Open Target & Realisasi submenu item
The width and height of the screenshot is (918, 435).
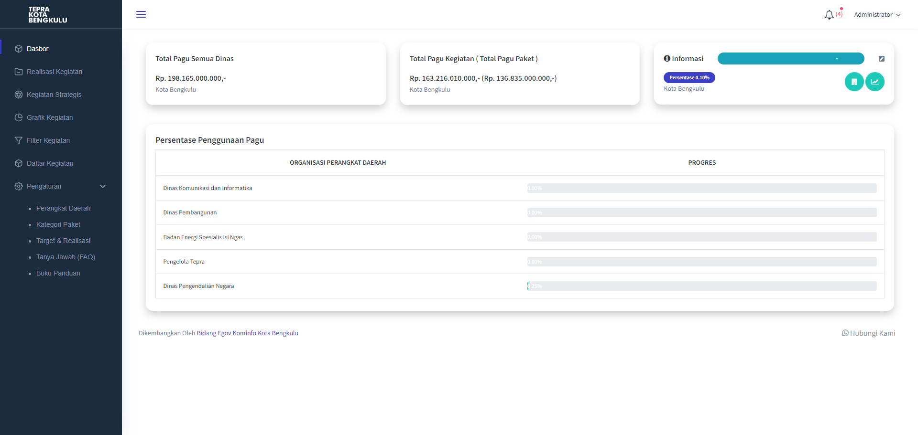(63, 241)
